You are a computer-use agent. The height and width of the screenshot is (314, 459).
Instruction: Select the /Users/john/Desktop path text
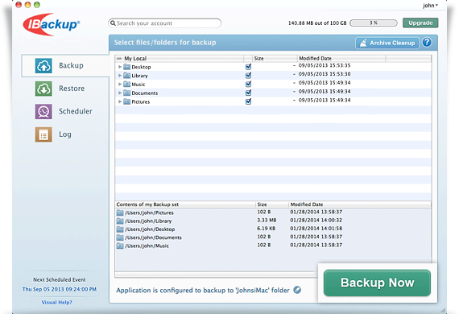[150, 229]
